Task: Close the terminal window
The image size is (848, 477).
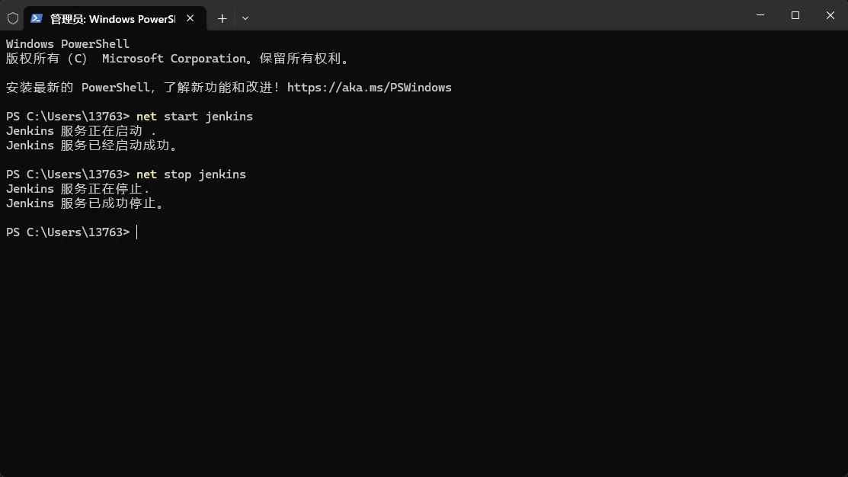Action: click(830, 15)
